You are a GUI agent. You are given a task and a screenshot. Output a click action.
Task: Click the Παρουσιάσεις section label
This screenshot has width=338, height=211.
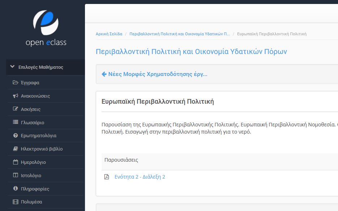coord(121,160)
